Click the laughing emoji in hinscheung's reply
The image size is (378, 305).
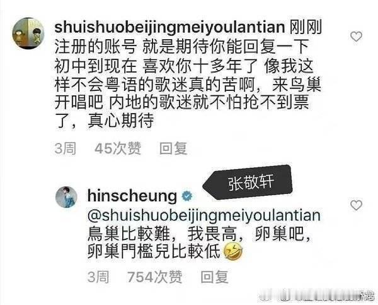[x=233, y=252]
